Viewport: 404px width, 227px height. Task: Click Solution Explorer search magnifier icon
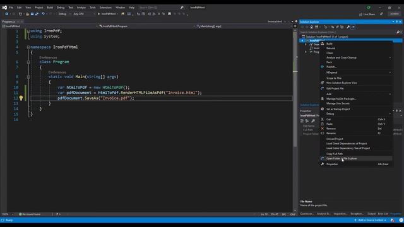pyautogui.click(x=398, y=32)
